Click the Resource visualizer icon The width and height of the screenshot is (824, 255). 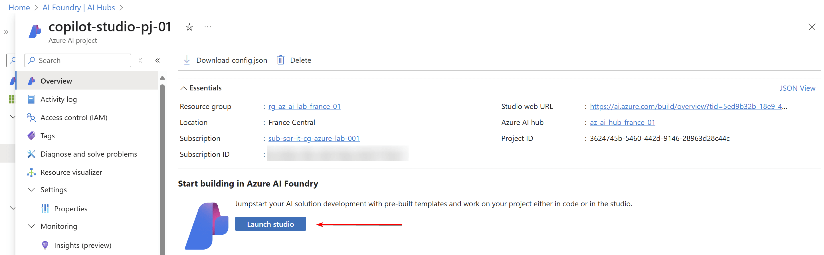click(31, 172)
